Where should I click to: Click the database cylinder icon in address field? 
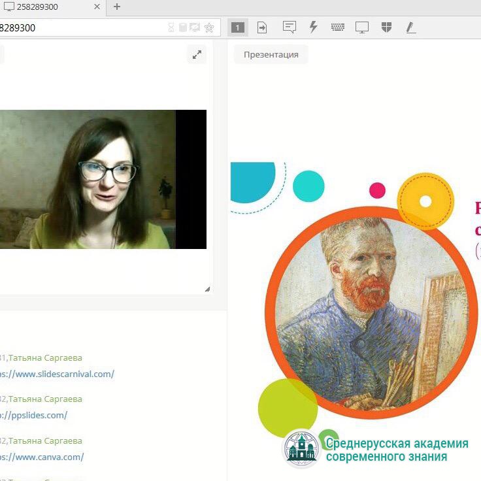[183, 27]
